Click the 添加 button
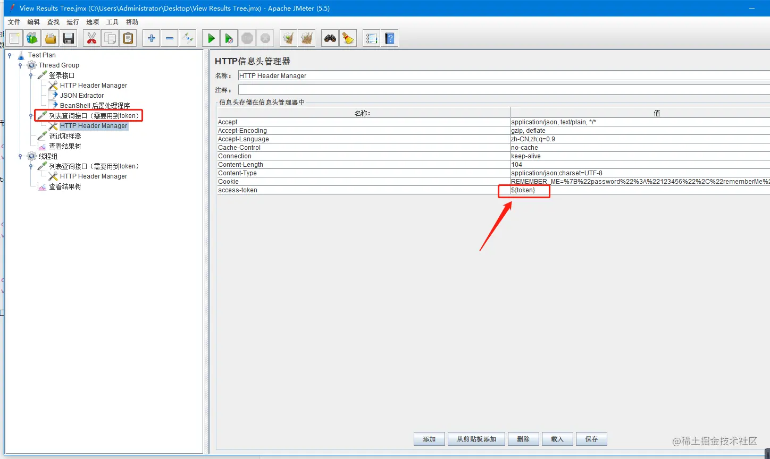The image size is (770, 459). 429,439
